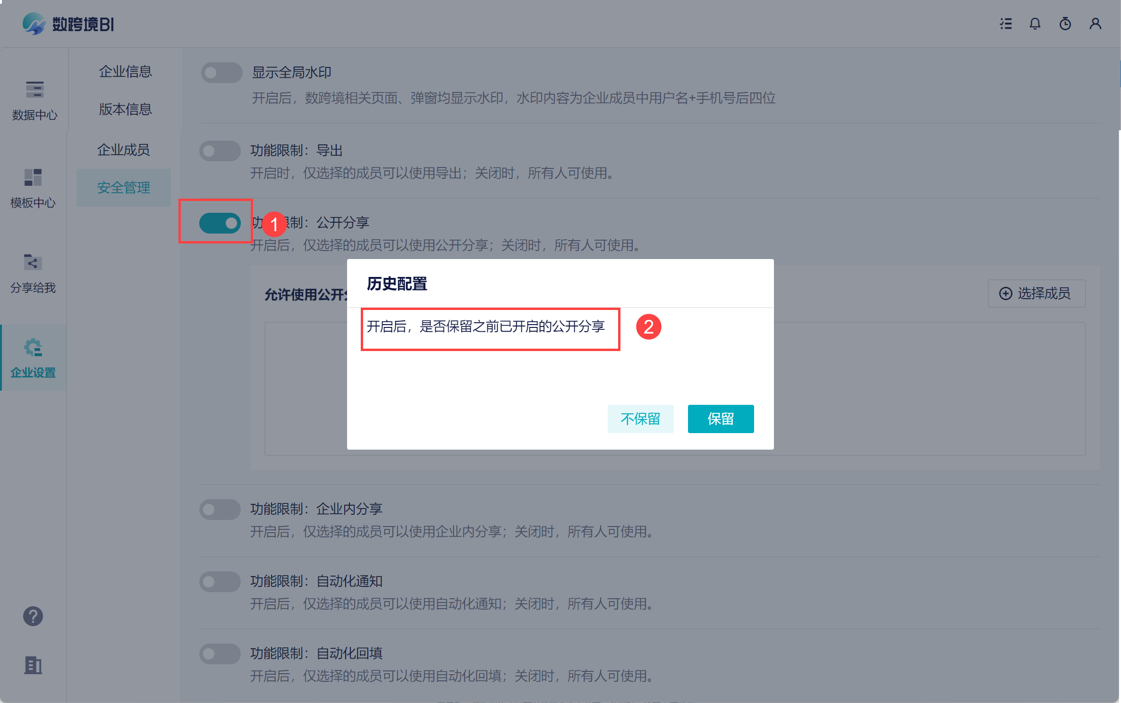Open 分享给我 in the sidebar
Screen dimensions: 1121x703
[x=33, y=273]
